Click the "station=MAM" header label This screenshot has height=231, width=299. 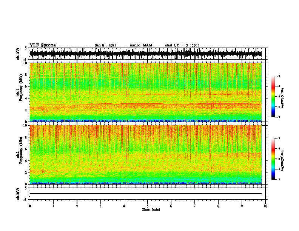(141, 45)
